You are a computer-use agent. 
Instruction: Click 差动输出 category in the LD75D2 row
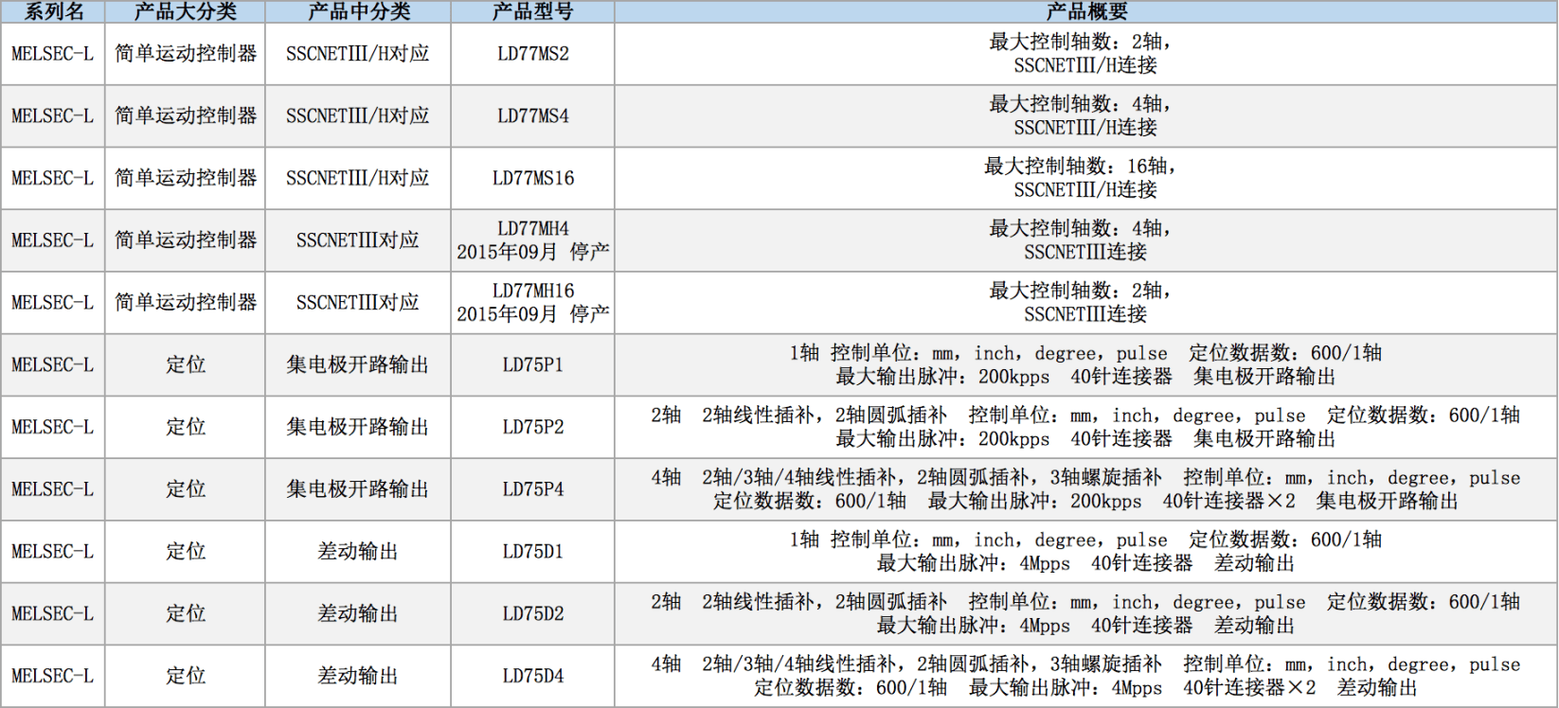pyautogui.click(x=358, y=613)
